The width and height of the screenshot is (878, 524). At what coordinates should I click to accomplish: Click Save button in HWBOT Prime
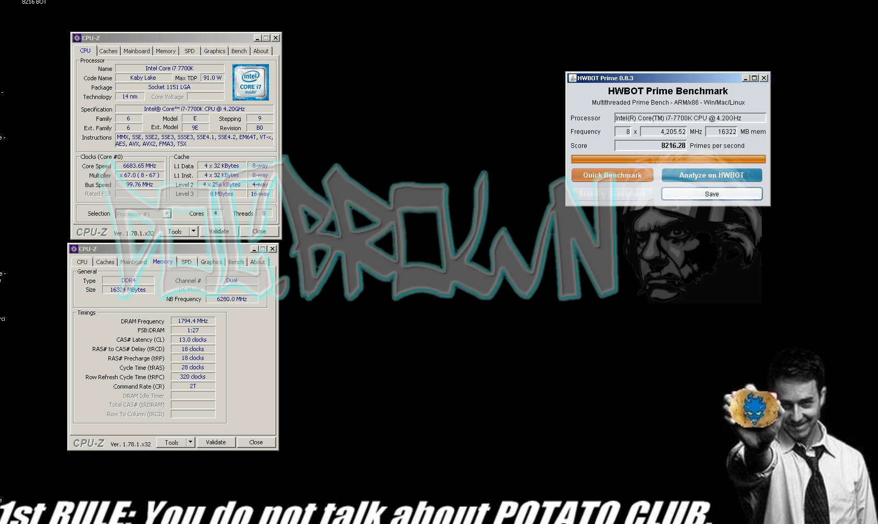point(712,194)
